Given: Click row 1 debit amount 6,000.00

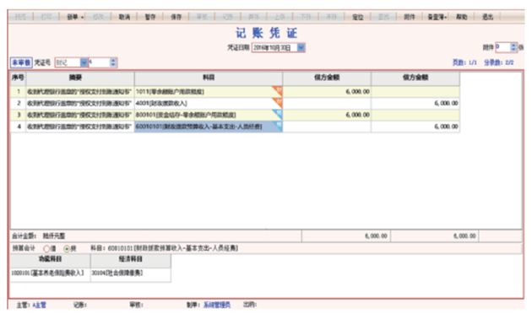Looking at the screenshot, I should pos(327,91).
